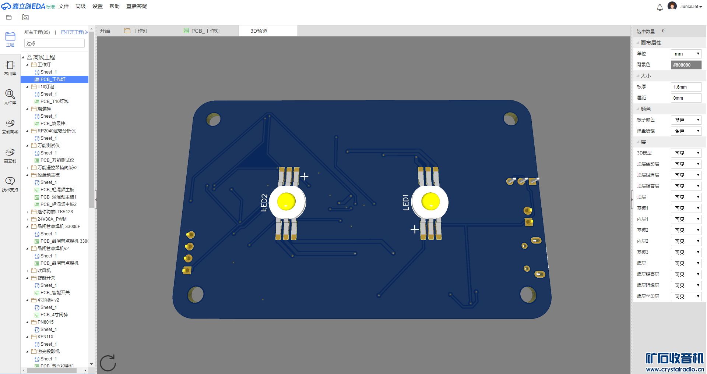This screenshot has height=374, width=707.
Task: Collapse the 工作灯 folder arrow
Action: (27, 65)
